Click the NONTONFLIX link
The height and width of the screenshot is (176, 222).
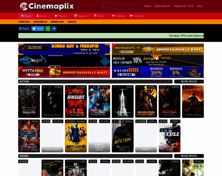click(x=40, y=22)
